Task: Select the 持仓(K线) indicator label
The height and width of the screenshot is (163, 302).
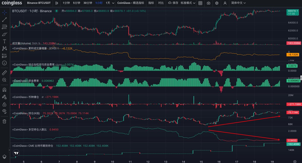Action: tap(26, 113)
